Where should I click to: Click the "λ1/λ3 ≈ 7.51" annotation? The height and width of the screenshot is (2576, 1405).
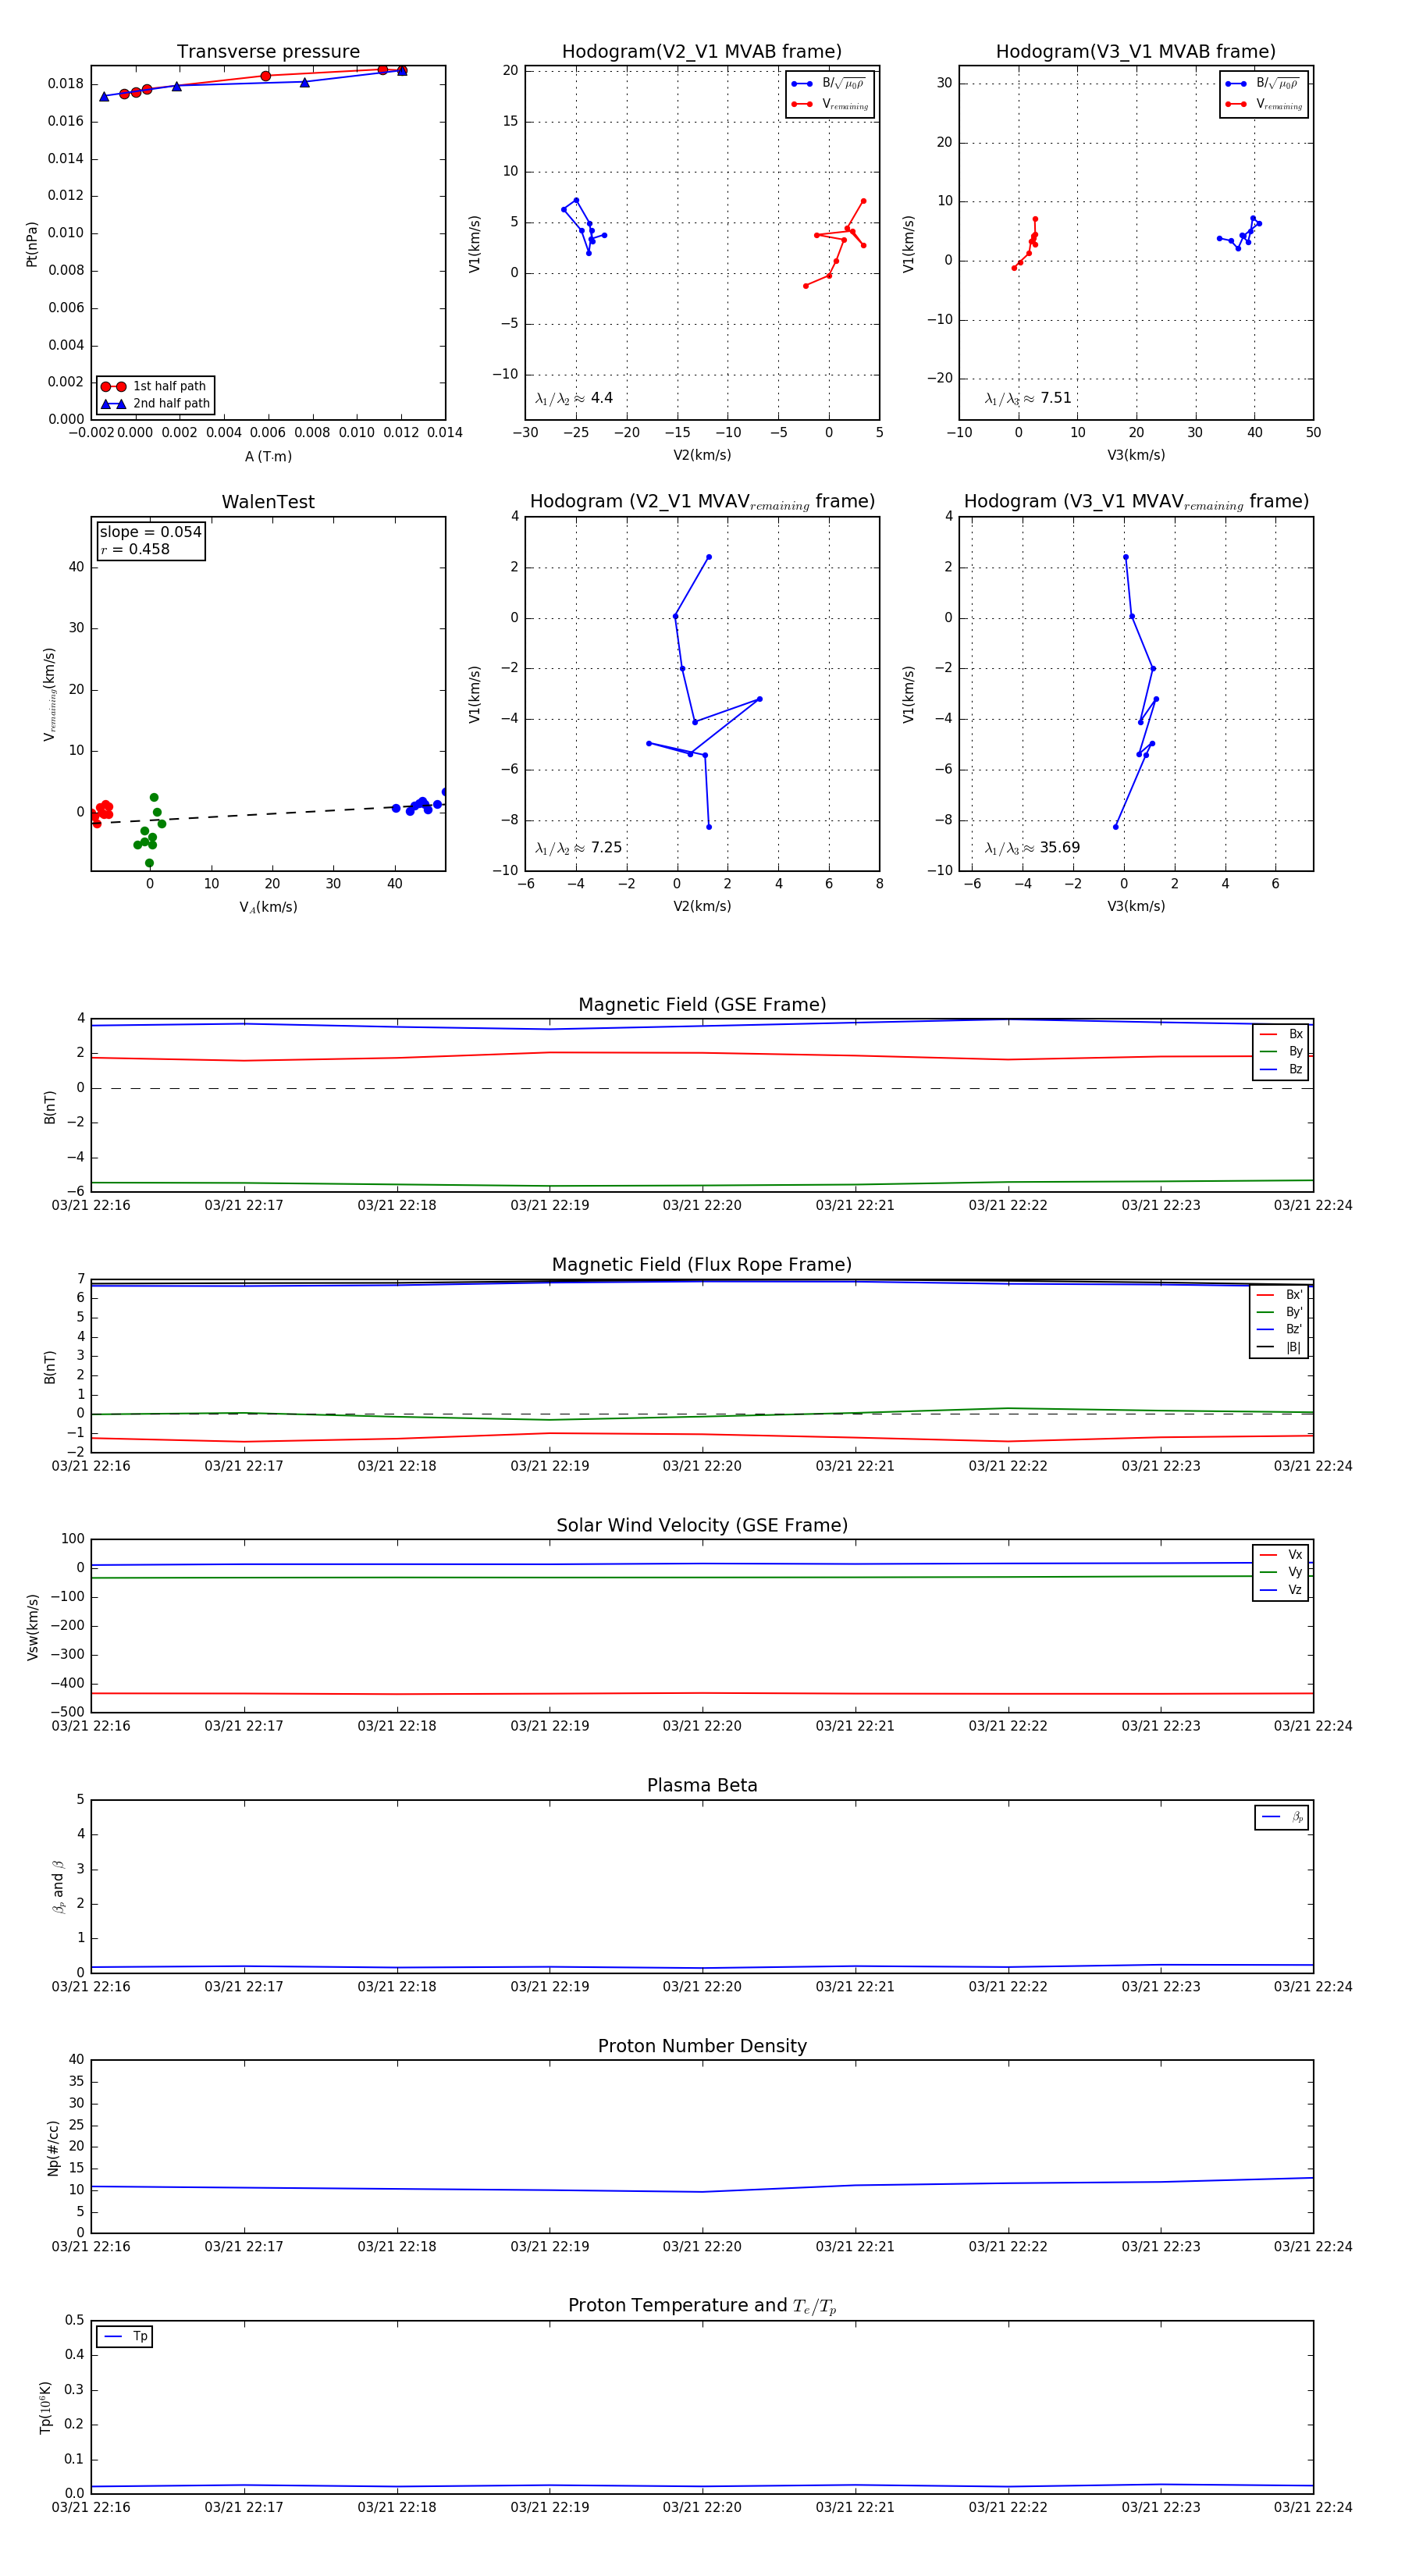(x=1028, y=398)
